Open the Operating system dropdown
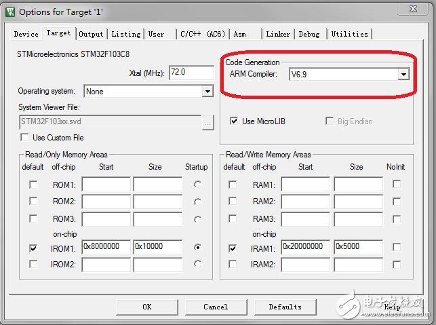Screen dimensions: 436x325 [x=207, y=92]
